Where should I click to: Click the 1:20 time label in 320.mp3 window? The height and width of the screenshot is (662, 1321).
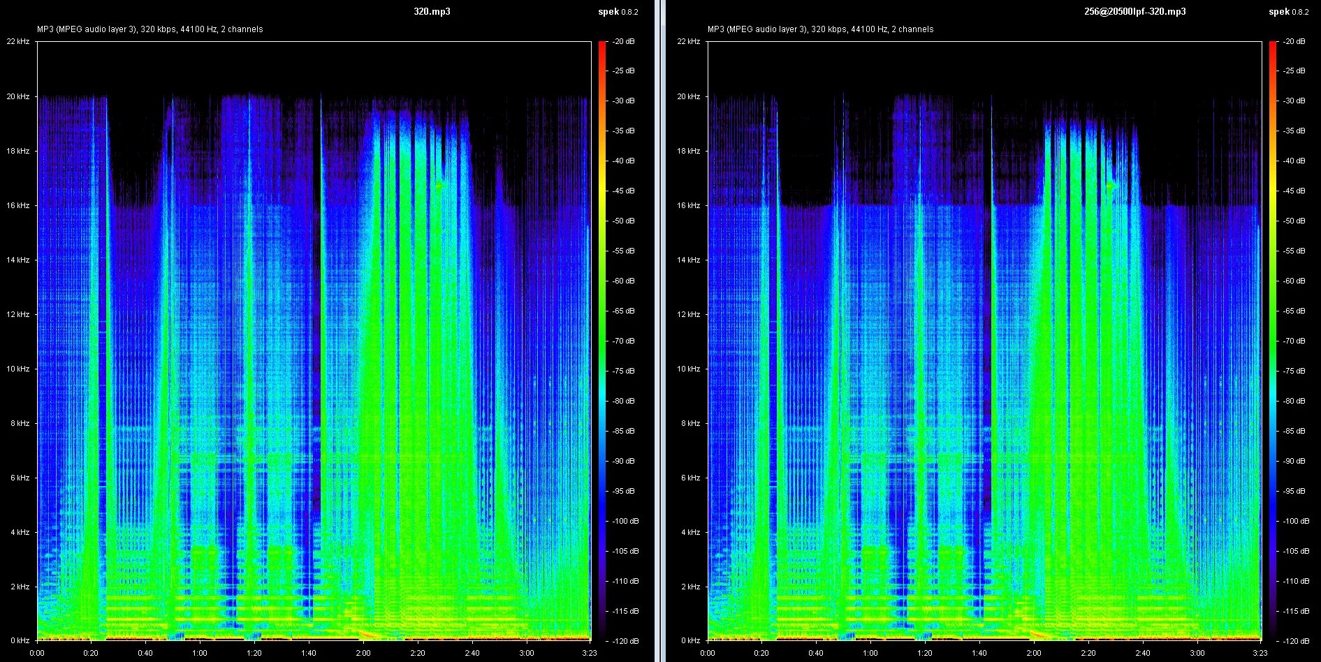tap(254, 653)
